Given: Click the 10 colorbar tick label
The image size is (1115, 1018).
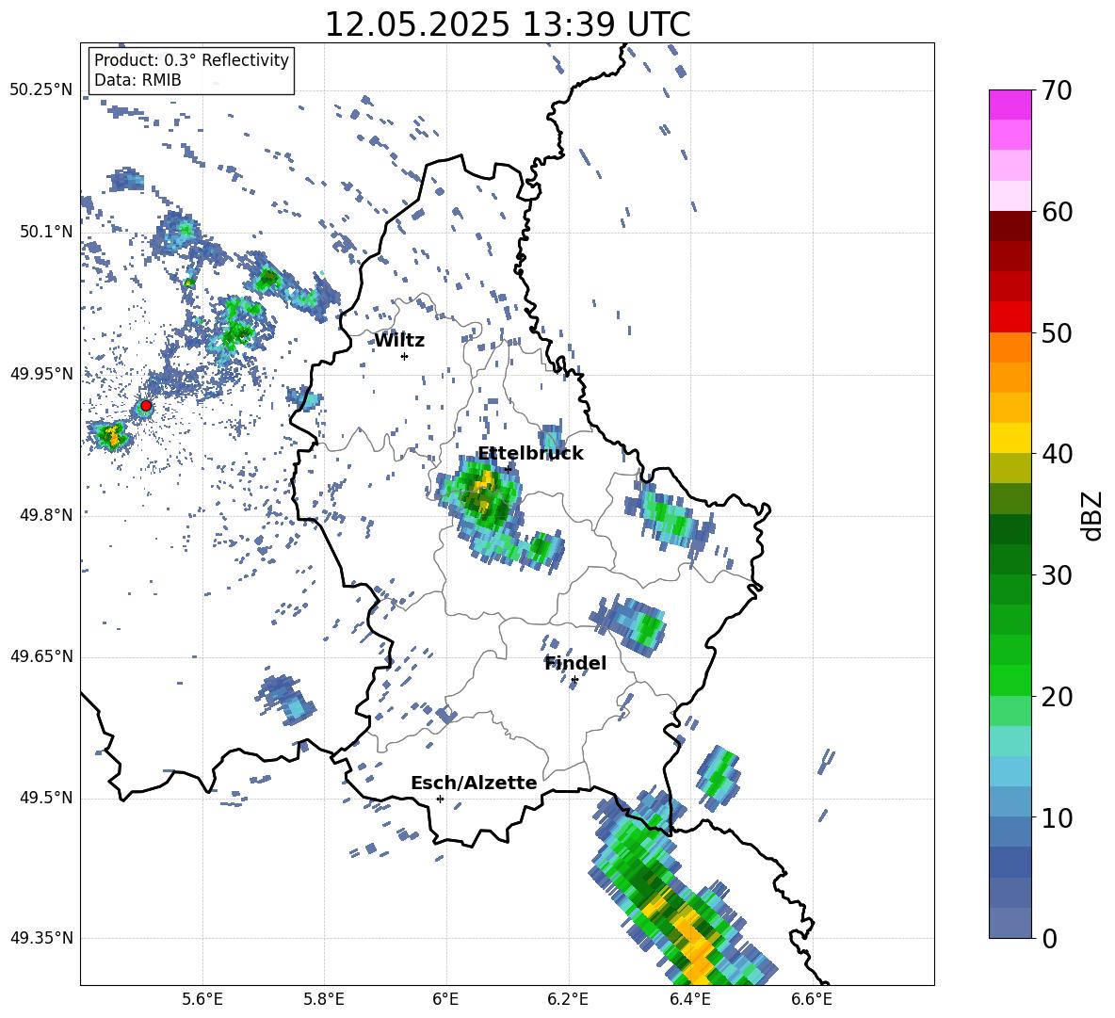Looking at the screenshot, I should coord(1057,817).
